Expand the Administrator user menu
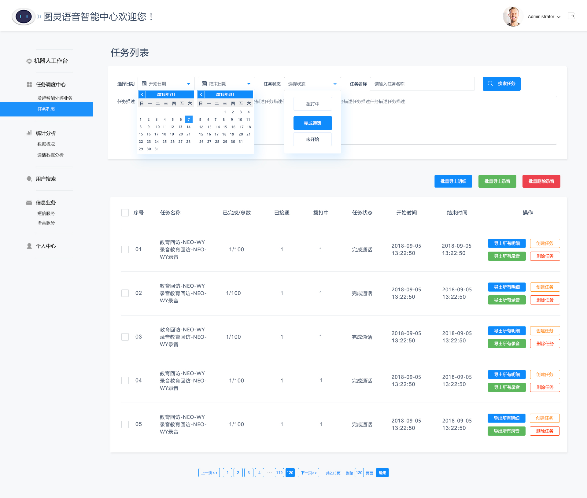Image resolution: width=587 pixels, height=498 pixels. tap(544, 17)
